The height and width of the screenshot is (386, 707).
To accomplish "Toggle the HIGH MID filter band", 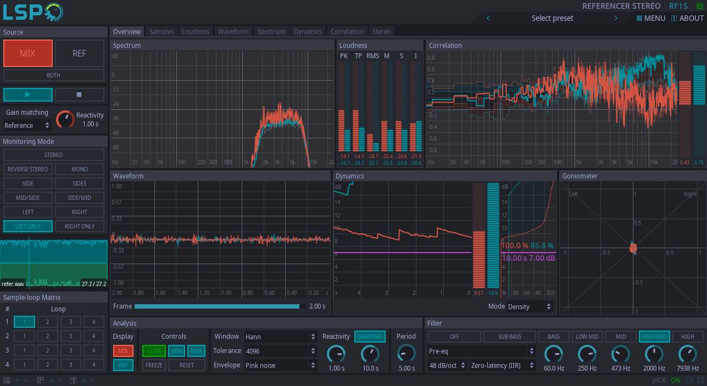I will click(654, 337).
